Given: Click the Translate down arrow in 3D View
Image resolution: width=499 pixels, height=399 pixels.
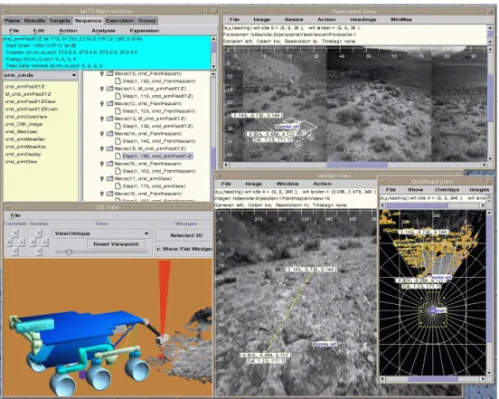Looking at the screenshot, I should (x=15, y=251).
